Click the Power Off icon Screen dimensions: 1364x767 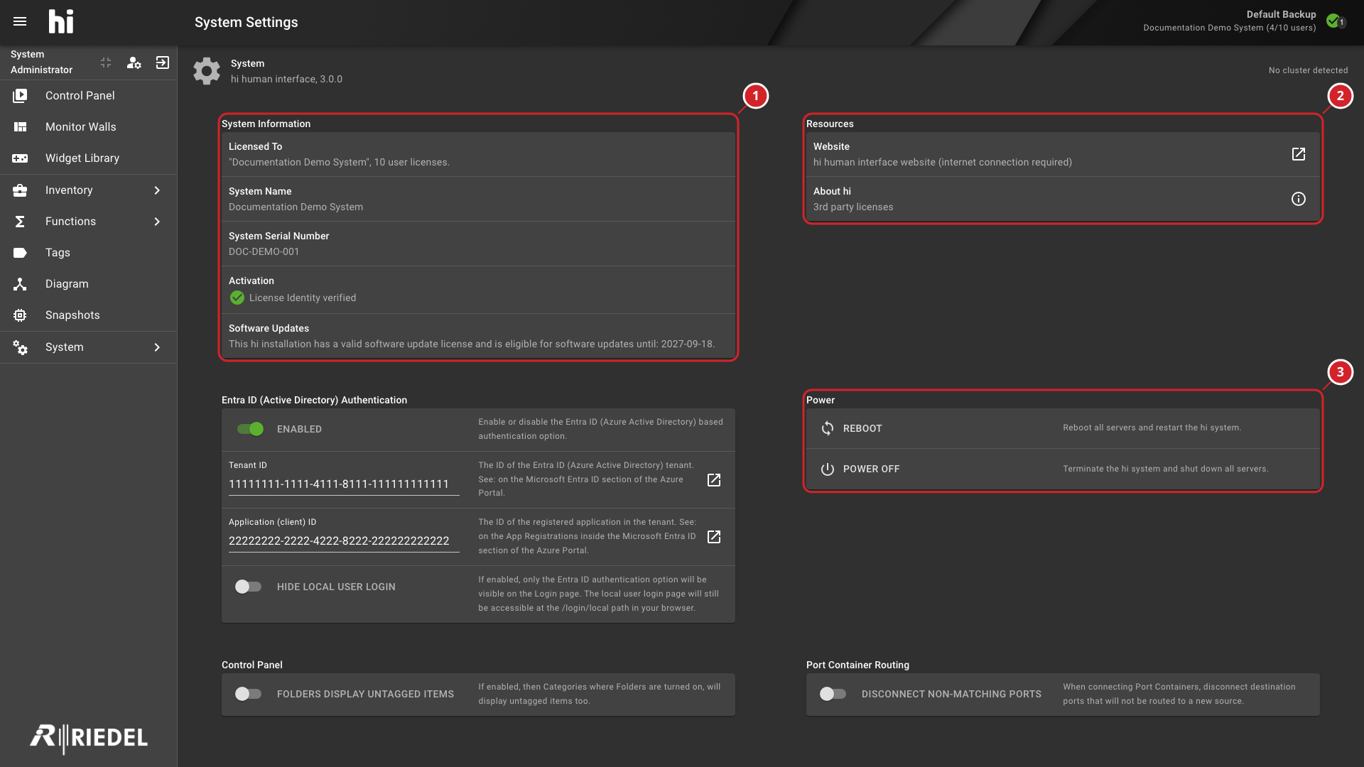click(828, 469)
